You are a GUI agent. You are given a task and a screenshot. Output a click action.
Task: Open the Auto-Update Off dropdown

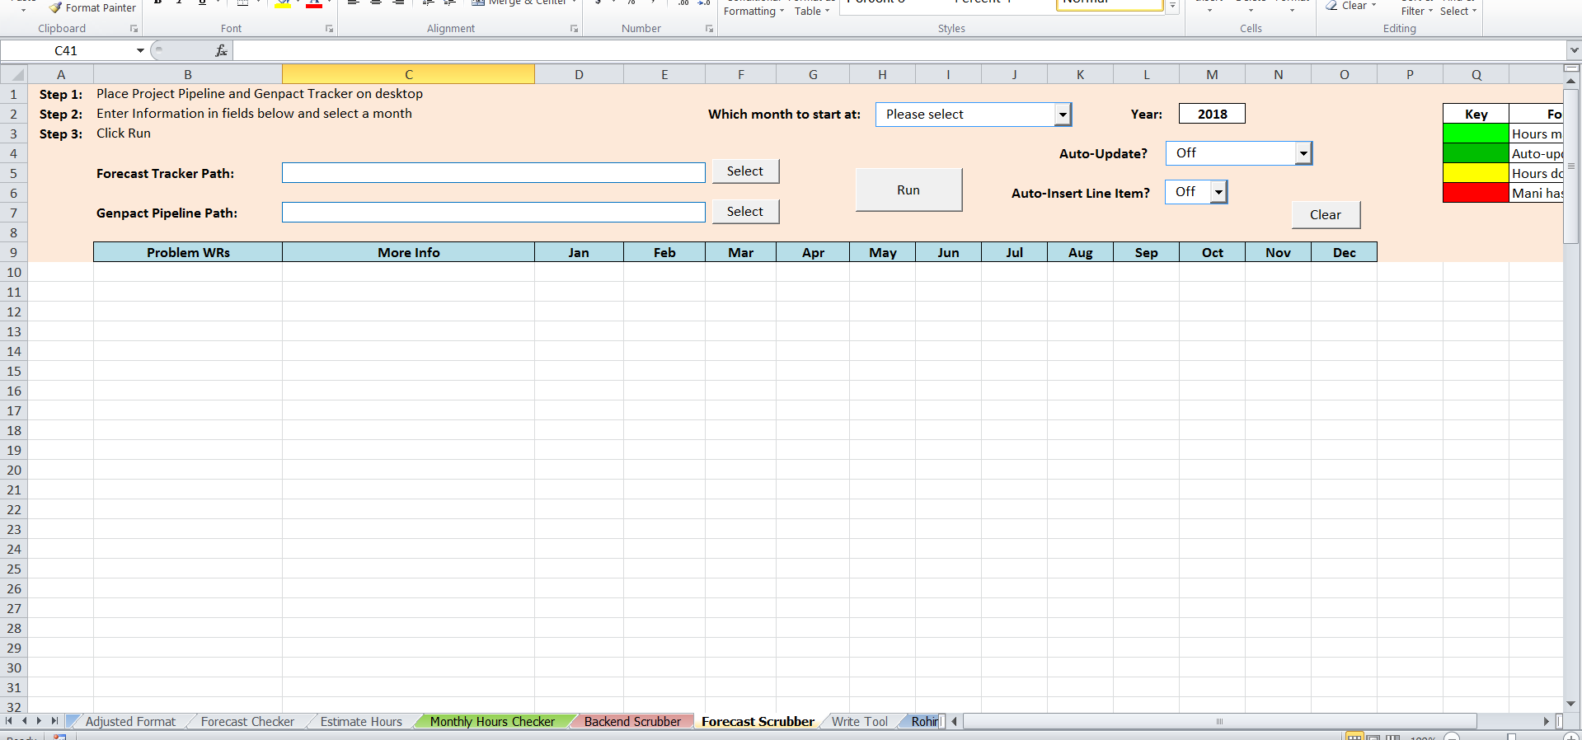(1303, 153)
